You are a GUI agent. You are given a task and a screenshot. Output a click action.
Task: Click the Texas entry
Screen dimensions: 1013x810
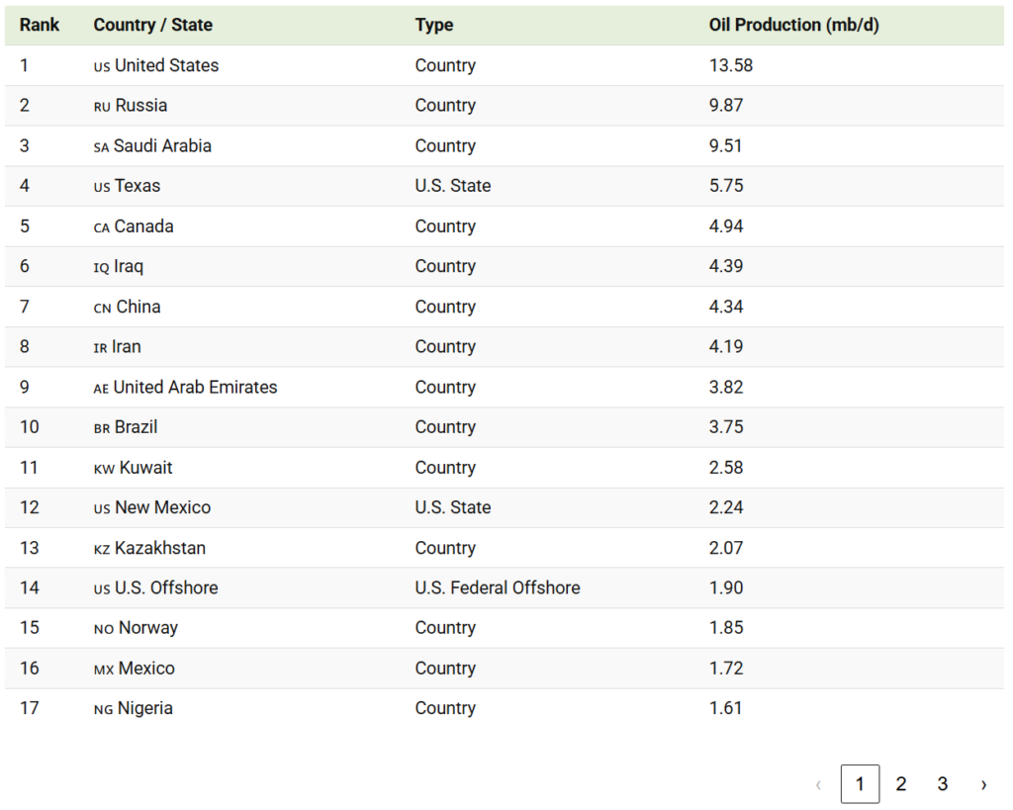coord(128,186)
